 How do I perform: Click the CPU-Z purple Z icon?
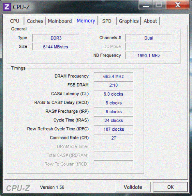[x=7, y=7]
